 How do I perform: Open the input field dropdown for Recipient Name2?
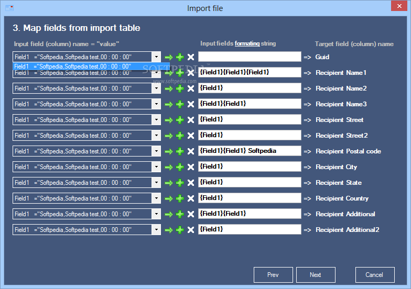(x=156, y=88)
